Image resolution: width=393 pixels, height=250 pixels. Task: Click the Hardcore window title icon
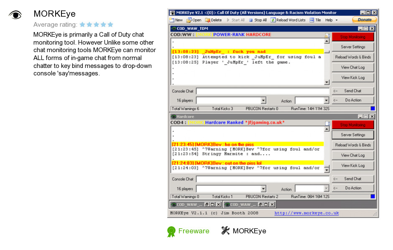(x=174, y=117)
